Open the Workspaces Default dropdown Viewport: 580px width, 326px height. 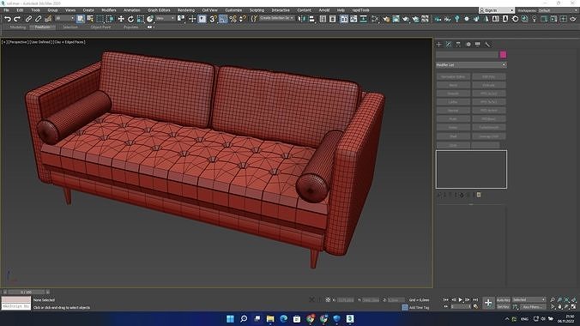click(558, 10)
